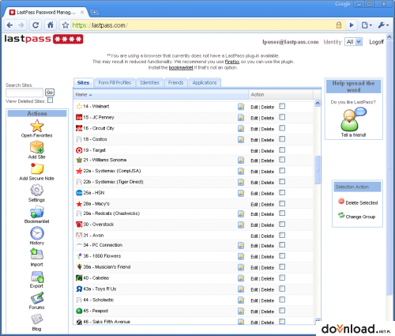Check the box for 21 - Williams Sonoma
395x336 pixels.
[282, 160]
